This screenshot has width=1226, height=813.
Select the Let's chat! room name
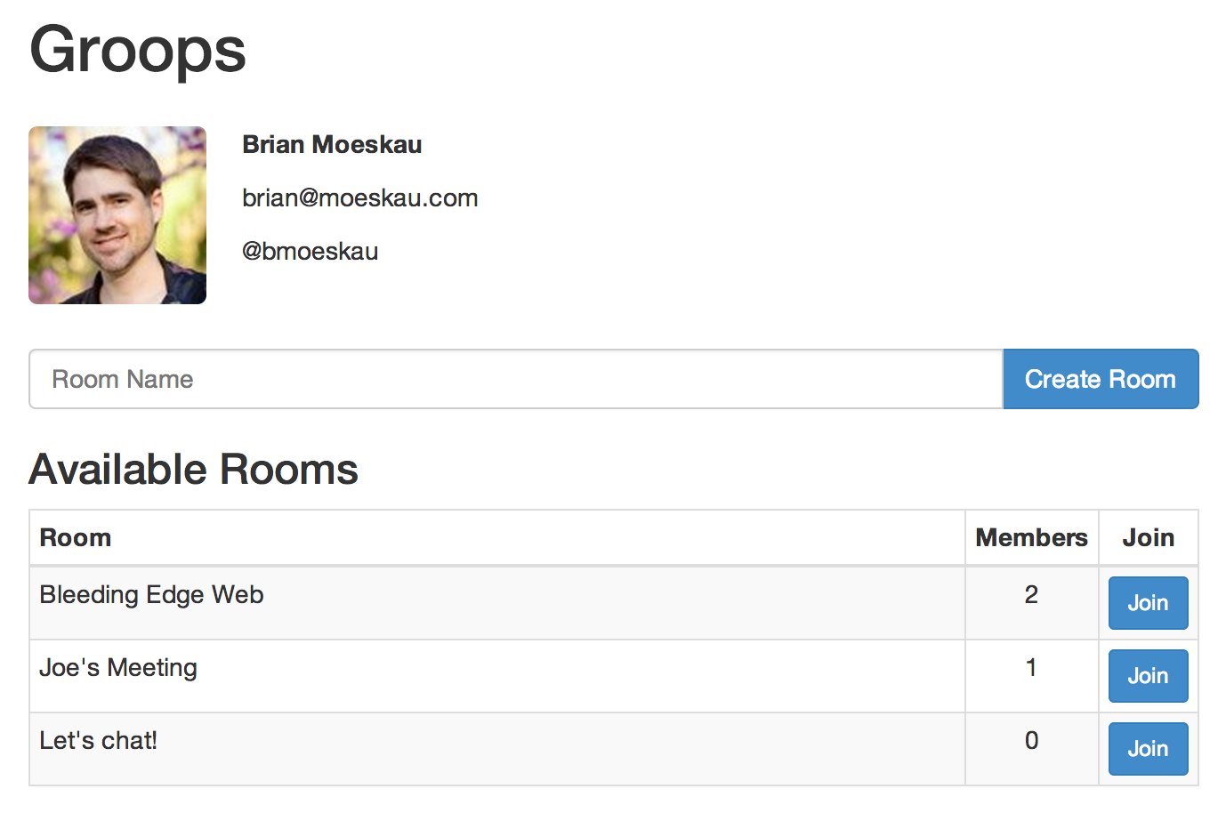[98, 740]
